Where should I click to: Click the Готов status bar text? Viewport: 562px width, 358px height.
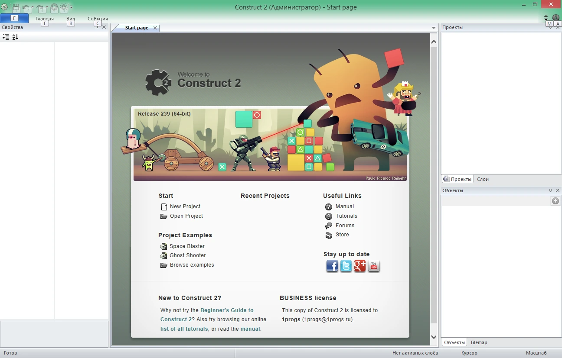tap(10, 353)
